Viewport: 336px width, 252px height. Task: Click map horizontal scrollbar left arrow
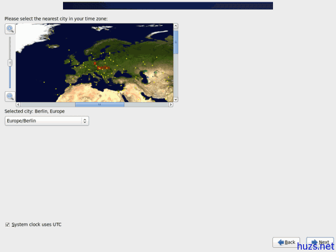(x=18, y=104)
